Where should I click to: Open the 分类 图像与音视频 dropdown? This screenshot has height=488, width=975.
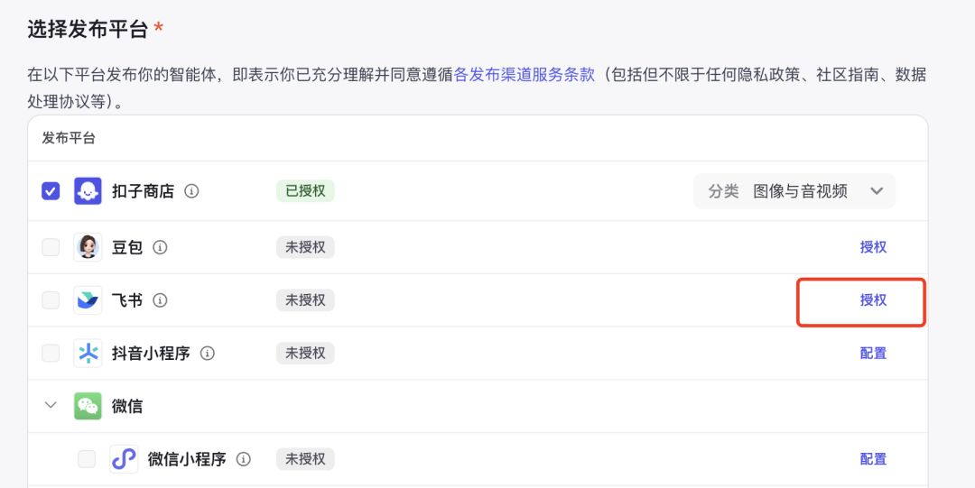pyautogui.click(x=794, y=191)
